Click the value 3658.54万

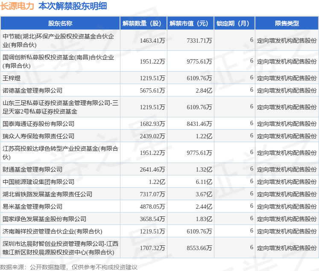click(152, 219)
